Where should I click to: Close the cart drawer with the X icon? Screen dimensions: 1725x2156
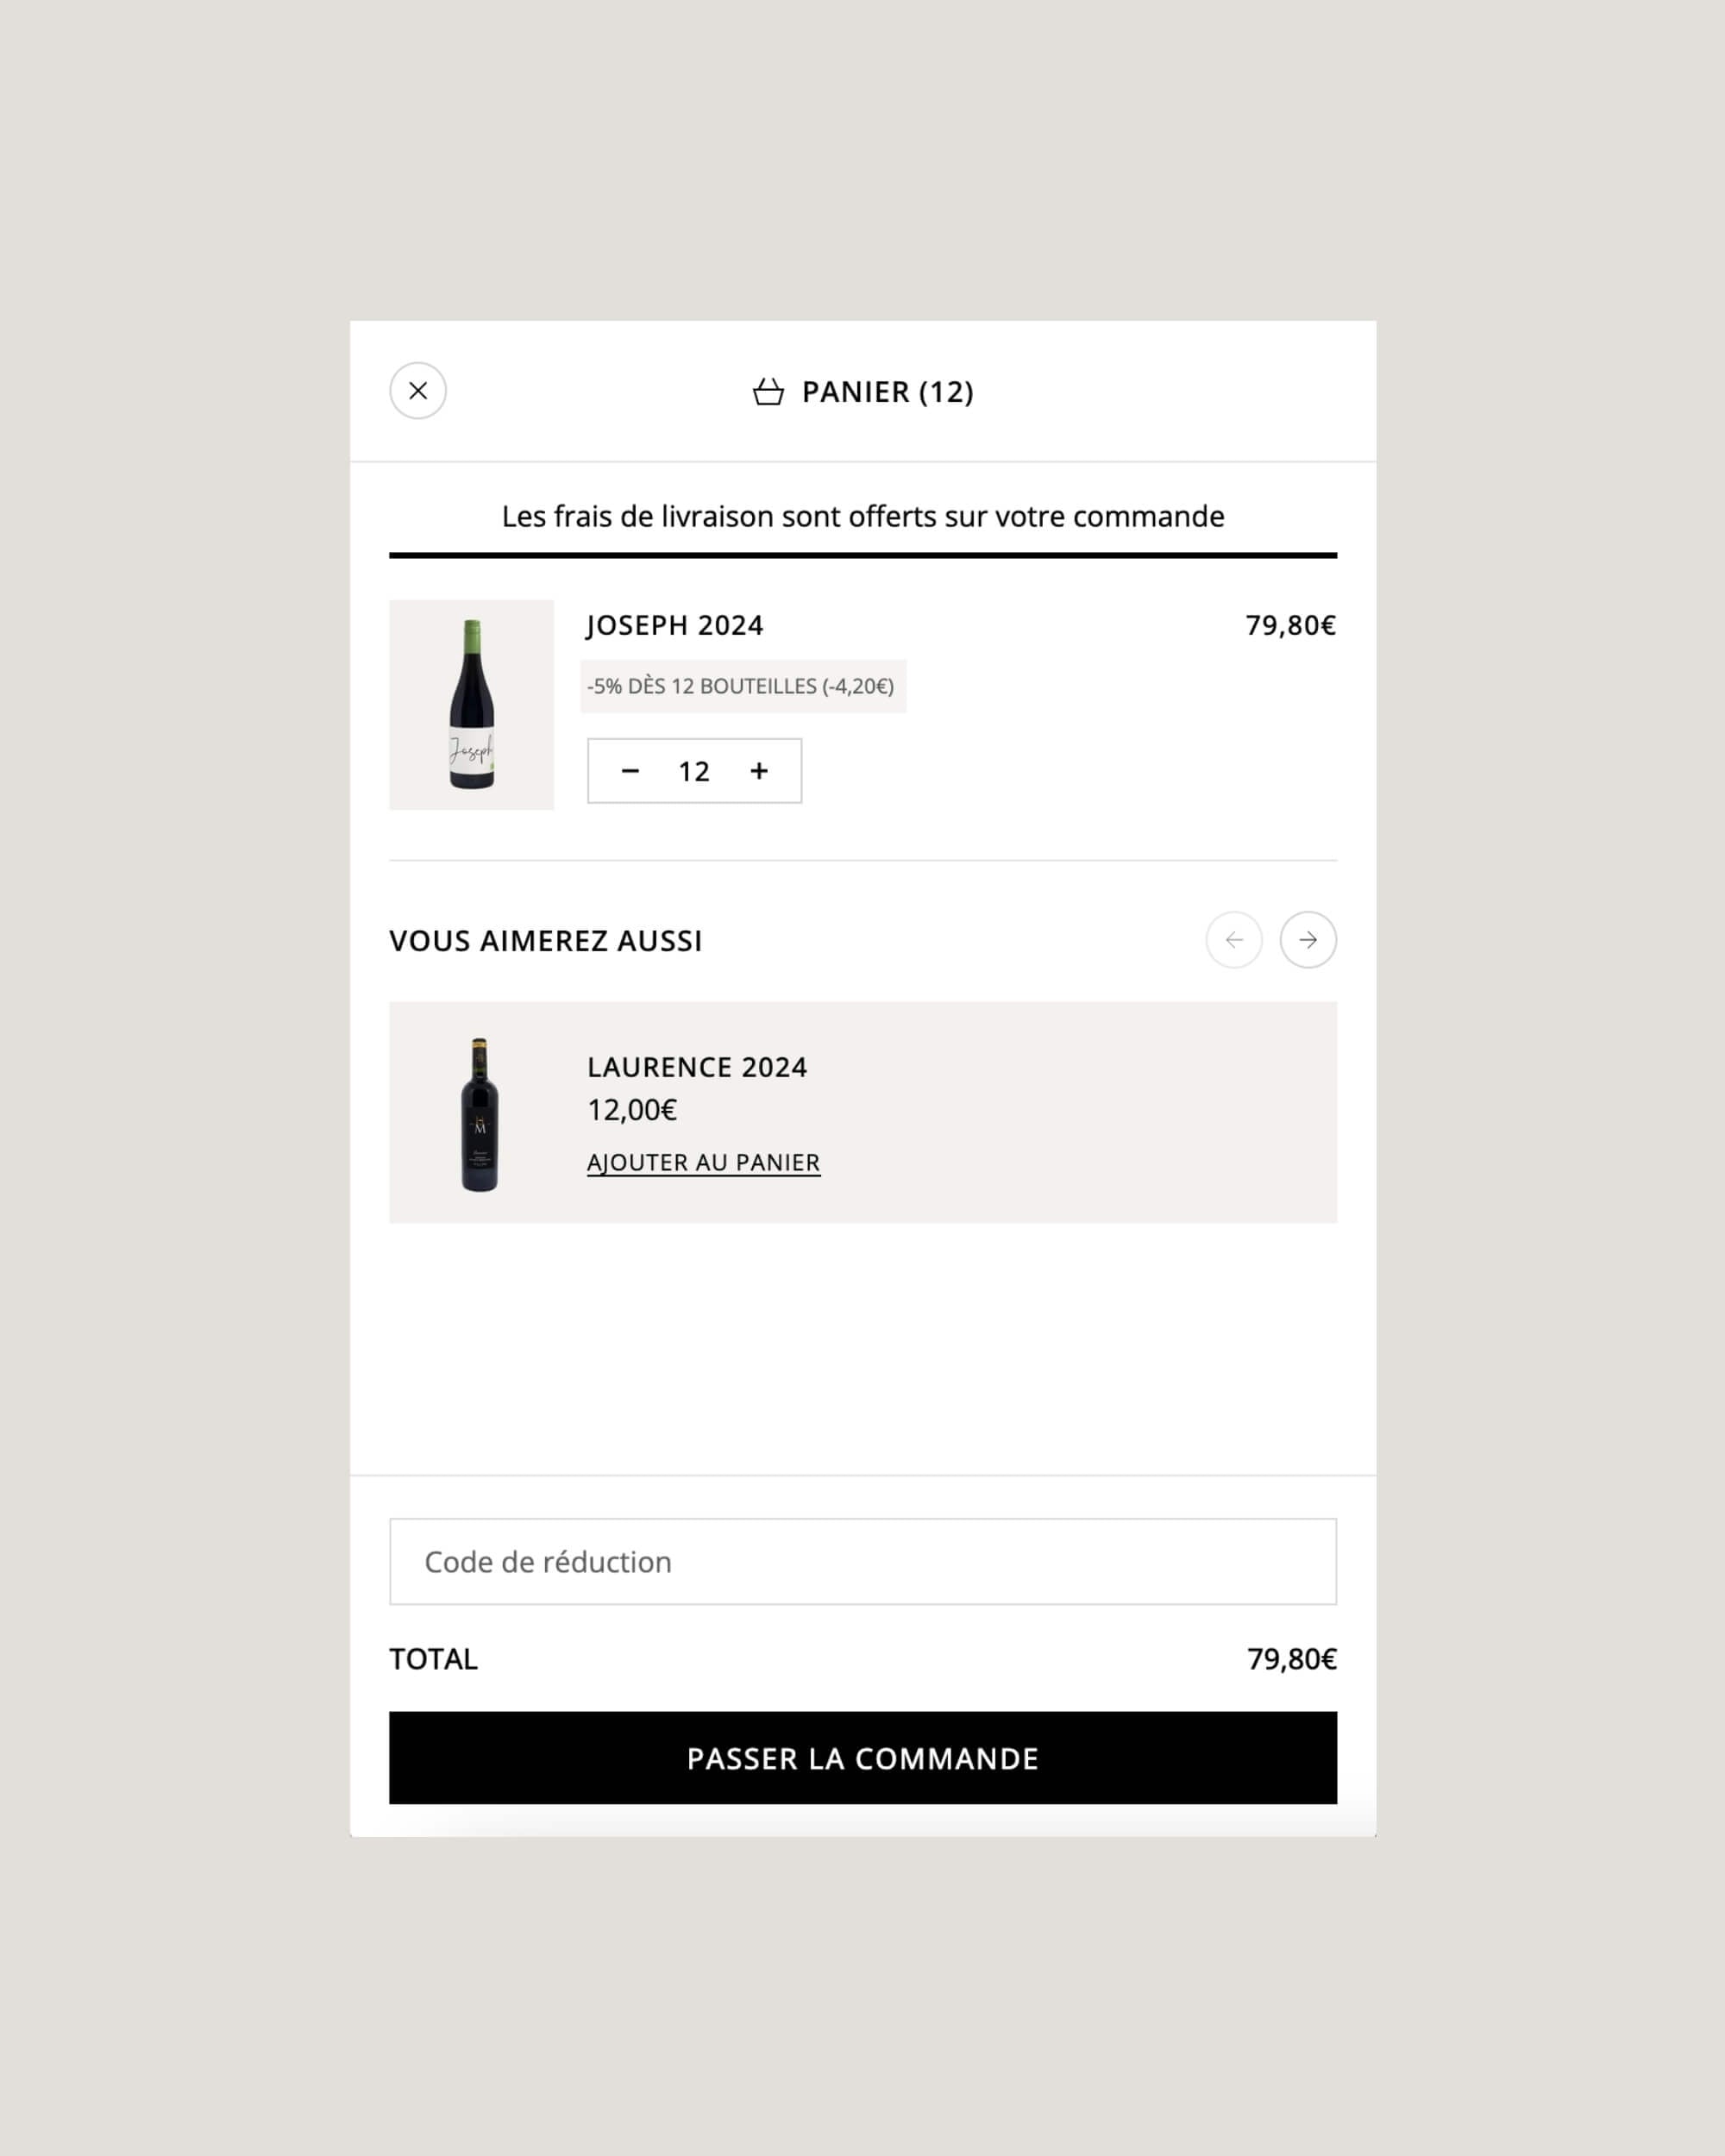click(x=418, y=391)
